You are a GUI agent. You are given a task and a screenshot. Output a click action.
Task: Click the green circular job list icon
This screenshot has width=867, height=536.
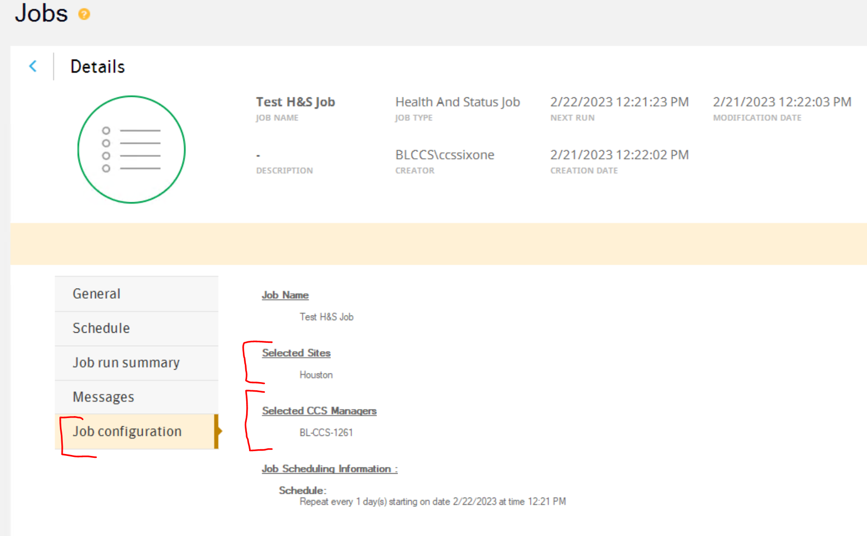click(x=131, y=150)
